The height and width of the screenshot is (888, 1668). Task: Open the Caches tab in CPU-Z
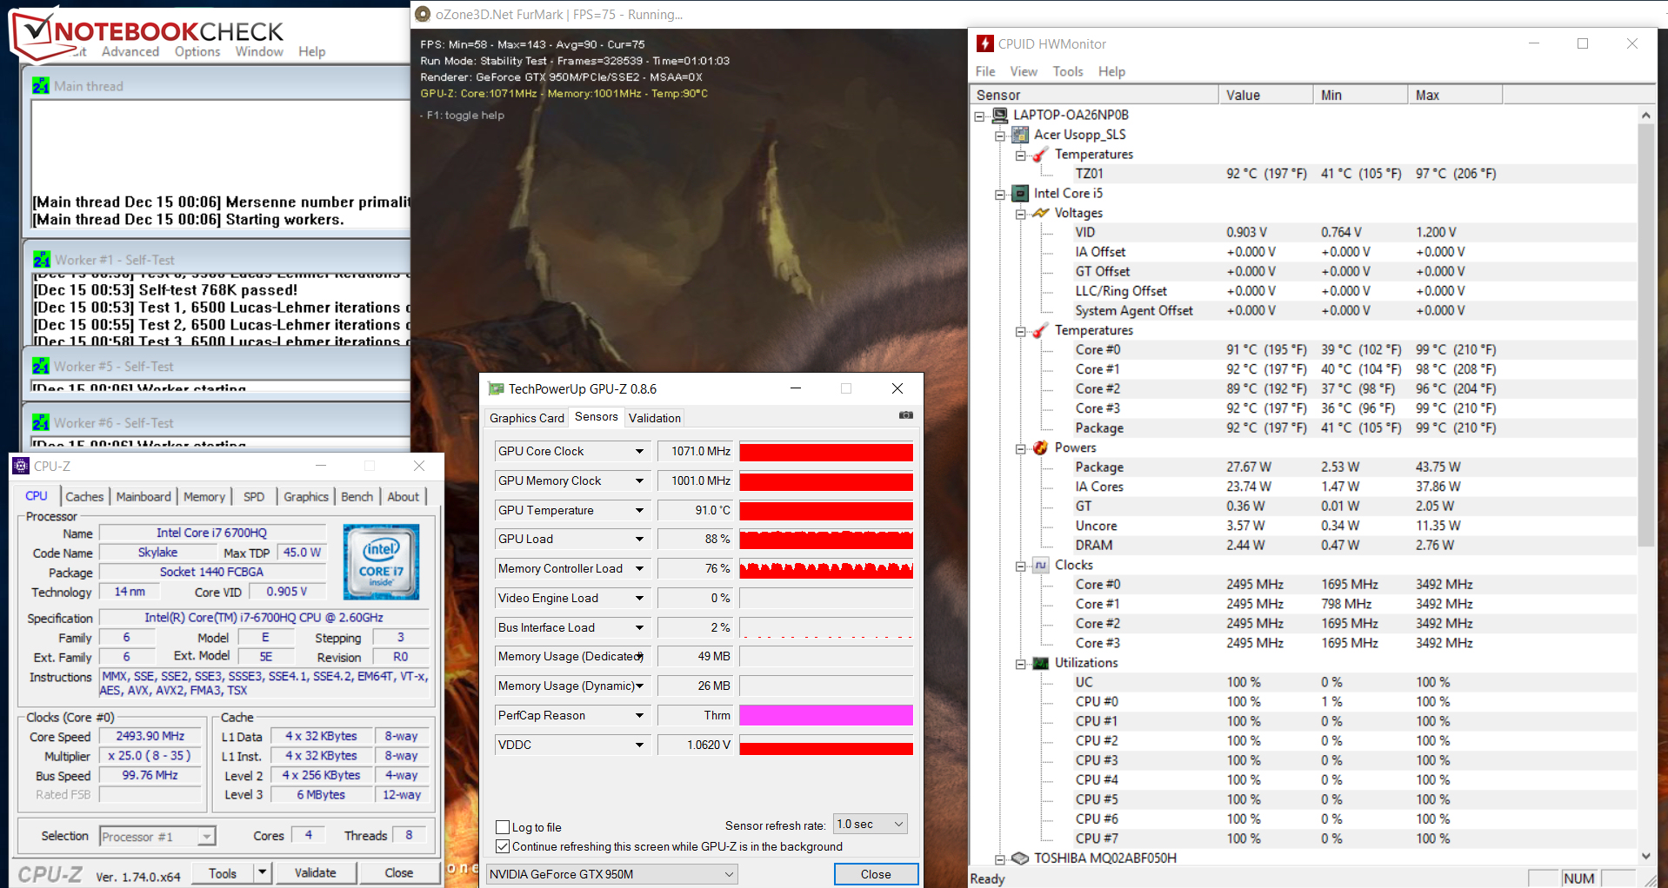(84, 496)
